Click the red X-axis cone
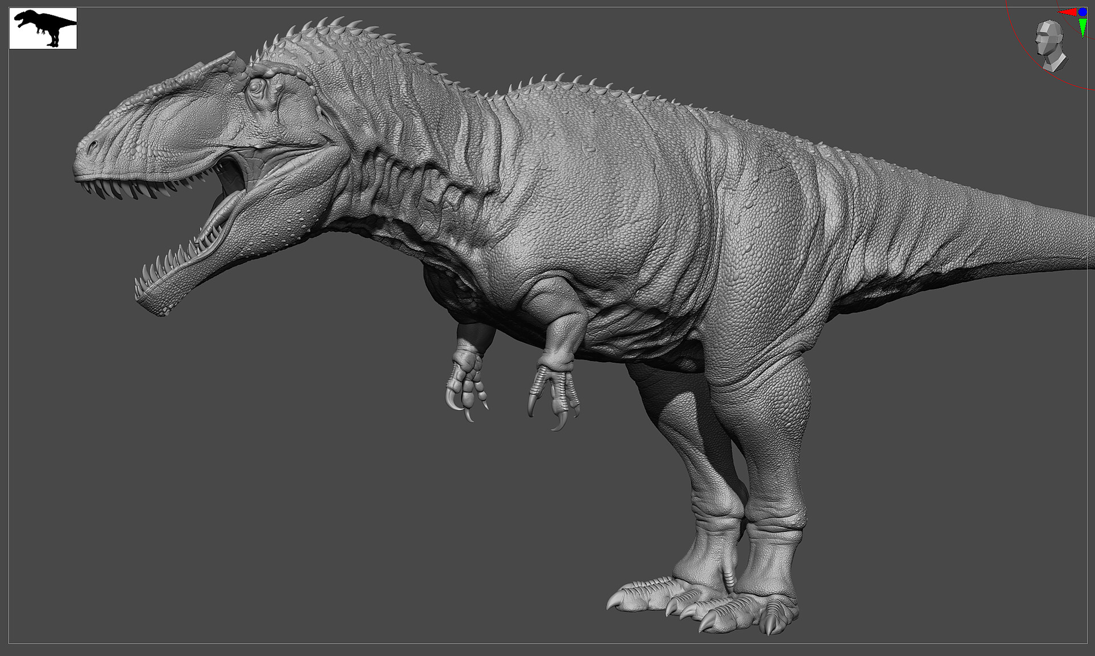Viewport: 1095px width, 656px height. pos(1069,12)
